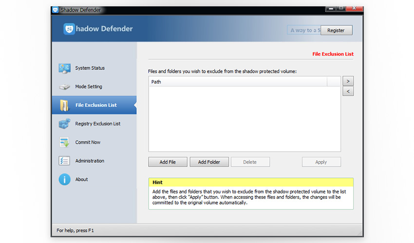This screenshot has height=243, width=414.
Task: Click the Shadow Defender shield logo
Action: (69, 29)
